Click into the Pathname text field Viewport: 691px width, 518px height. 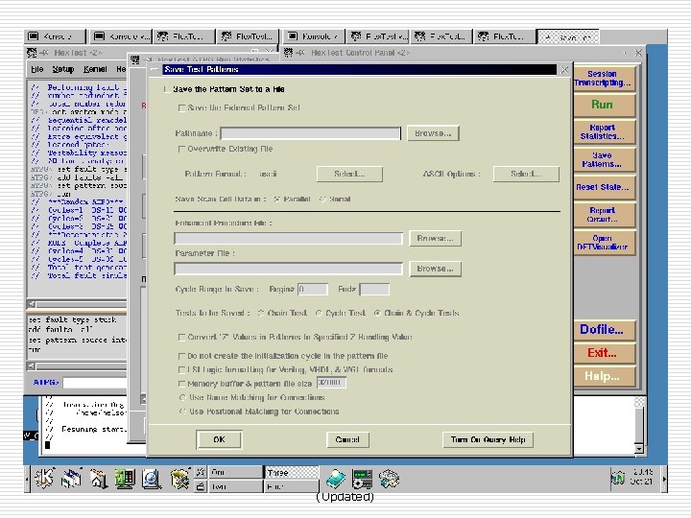311,133
